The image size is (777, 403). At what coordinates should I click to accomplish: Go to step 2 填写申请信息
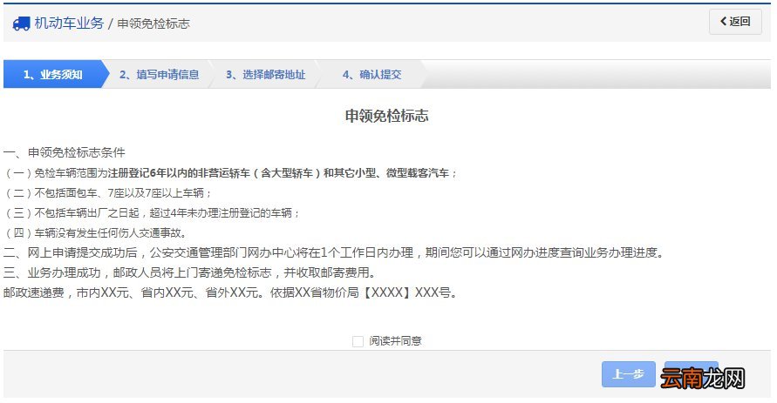[x=159, y=75]
